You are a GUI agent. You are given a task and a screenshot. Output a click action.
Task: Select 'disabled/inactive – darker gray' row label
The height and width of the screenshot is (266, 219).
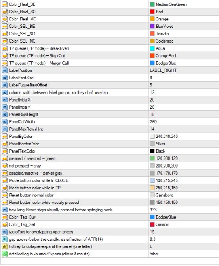pos(35,173)
